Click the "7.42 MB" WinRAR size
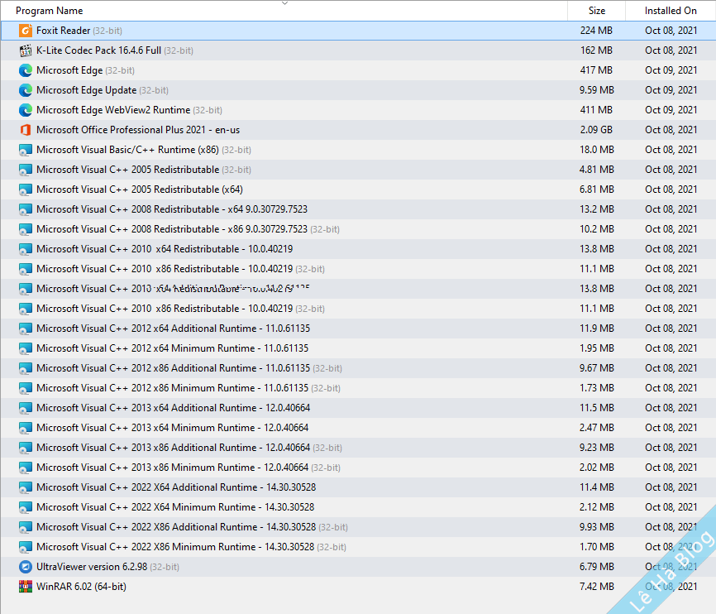Viewport: 716px width, 614px height. tap(596, 587)
